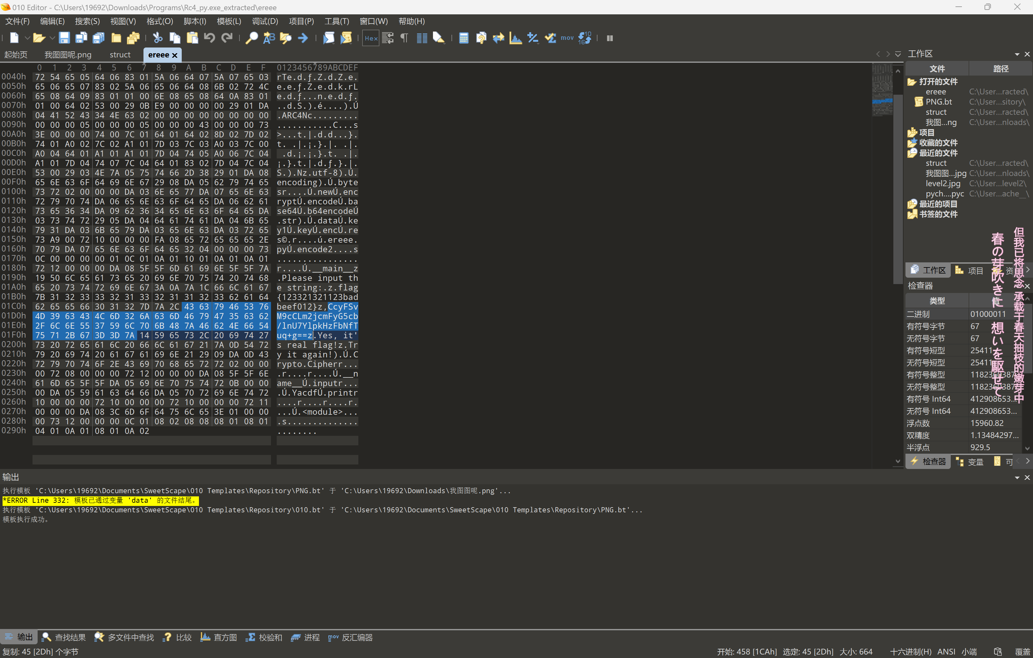Cut selected bytes with the scissors icon
Viewport: 1033px width, 658px height.
158,38
